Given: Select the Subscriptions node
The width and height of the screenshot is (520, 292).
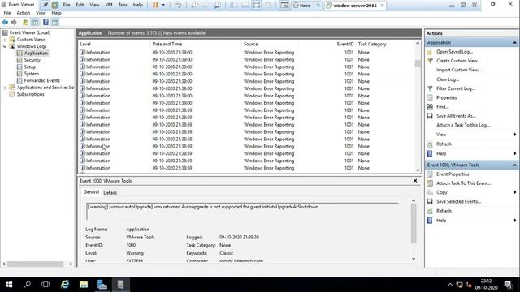Looking at the screenshot, I should [x=30, y=94].
